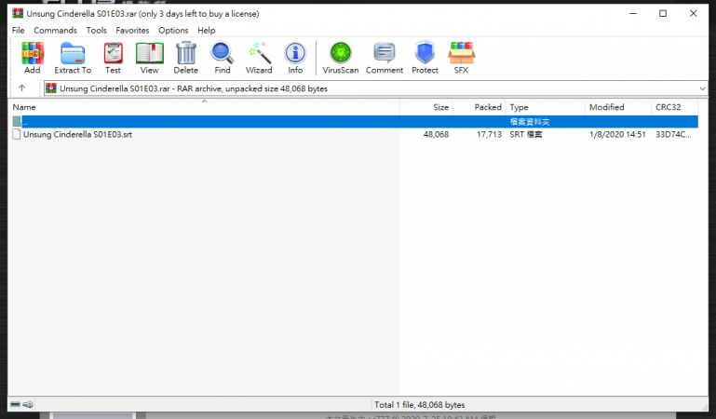Open the Help menu
This screenshot has width=716, height=419.
(x=207, y=30)
